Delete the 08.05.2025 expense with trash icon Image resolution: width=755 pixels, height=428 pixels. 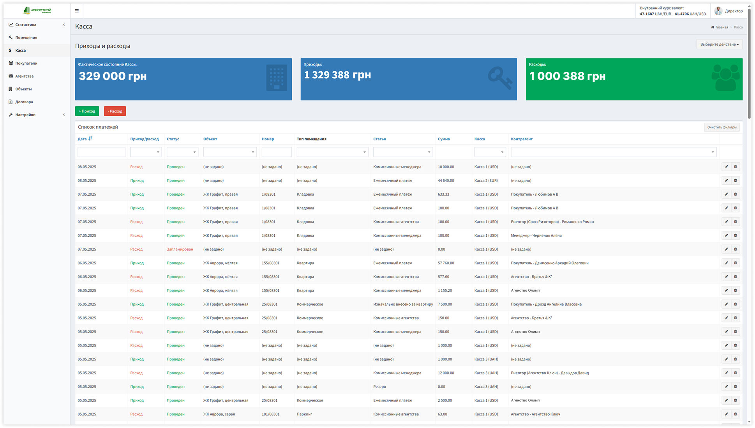[x=736, y=166]
